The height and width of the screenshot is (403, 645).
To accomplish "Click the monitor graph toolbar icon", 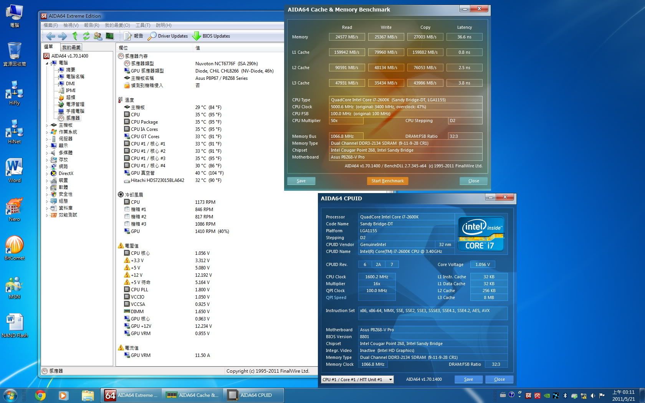I will (x=110, y=36).
